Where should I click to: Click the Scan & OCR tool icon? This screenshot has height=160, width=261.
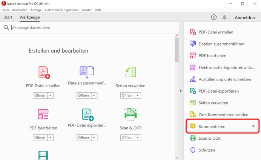click(x=130, y=114)
